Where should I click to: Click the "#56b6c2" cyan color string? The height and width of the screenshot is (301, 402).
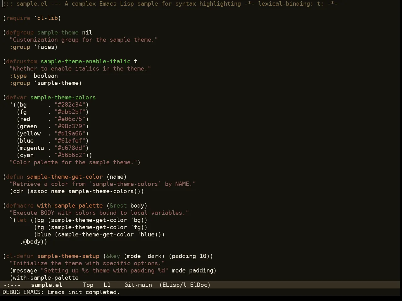pos(70,155)
